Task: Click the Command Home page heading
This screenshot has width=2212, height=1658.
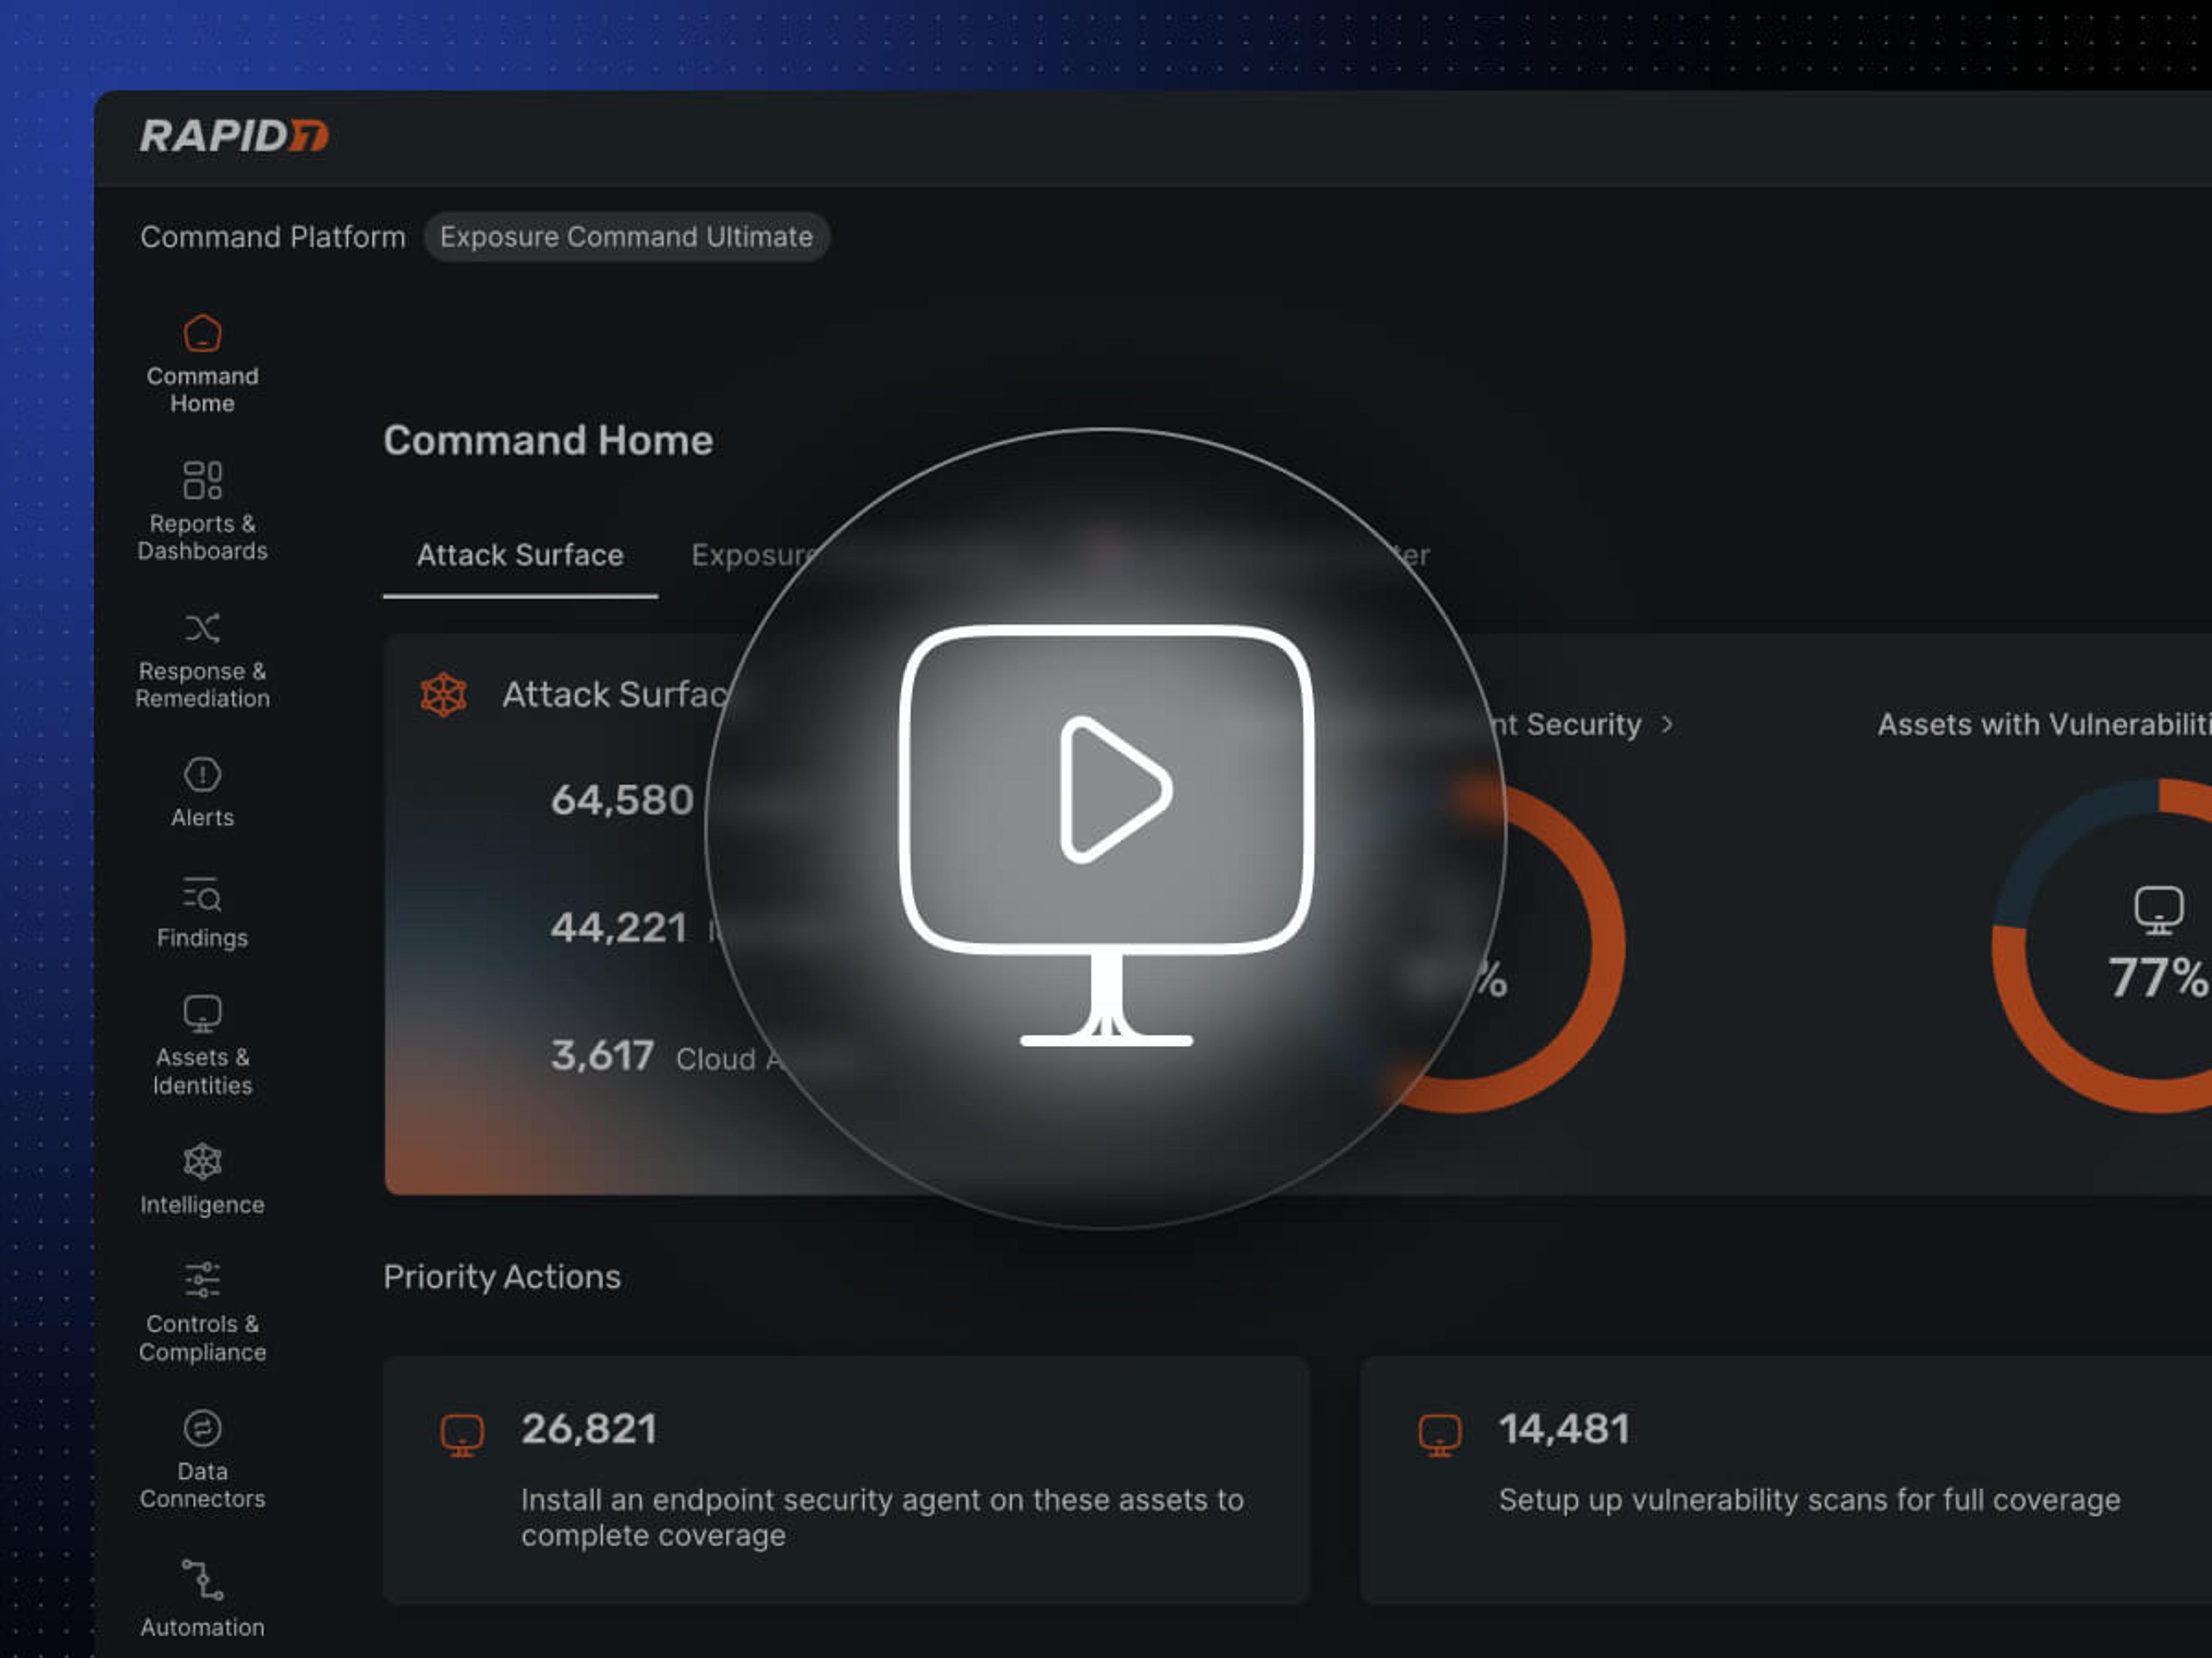Action: coord(548,441)
